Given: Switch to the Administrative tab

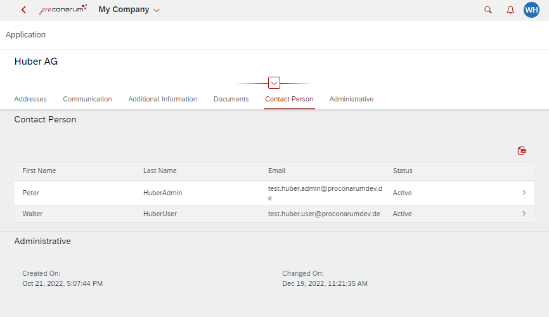Looking at the screenshot, I should tap(351, 99).
